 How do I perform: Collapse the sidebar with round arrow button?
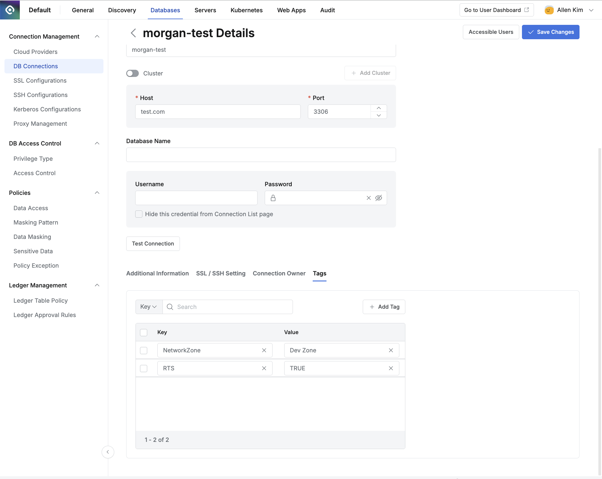(x=108, y=452)
